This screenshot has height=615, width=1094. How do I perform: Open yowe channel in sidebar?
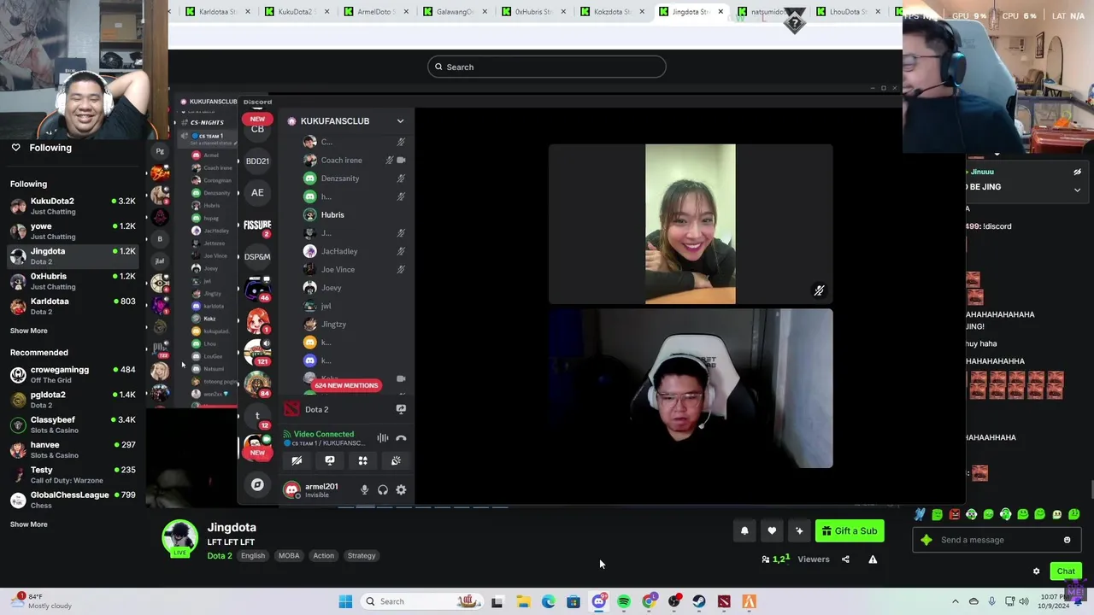click(x=73, y=231)
